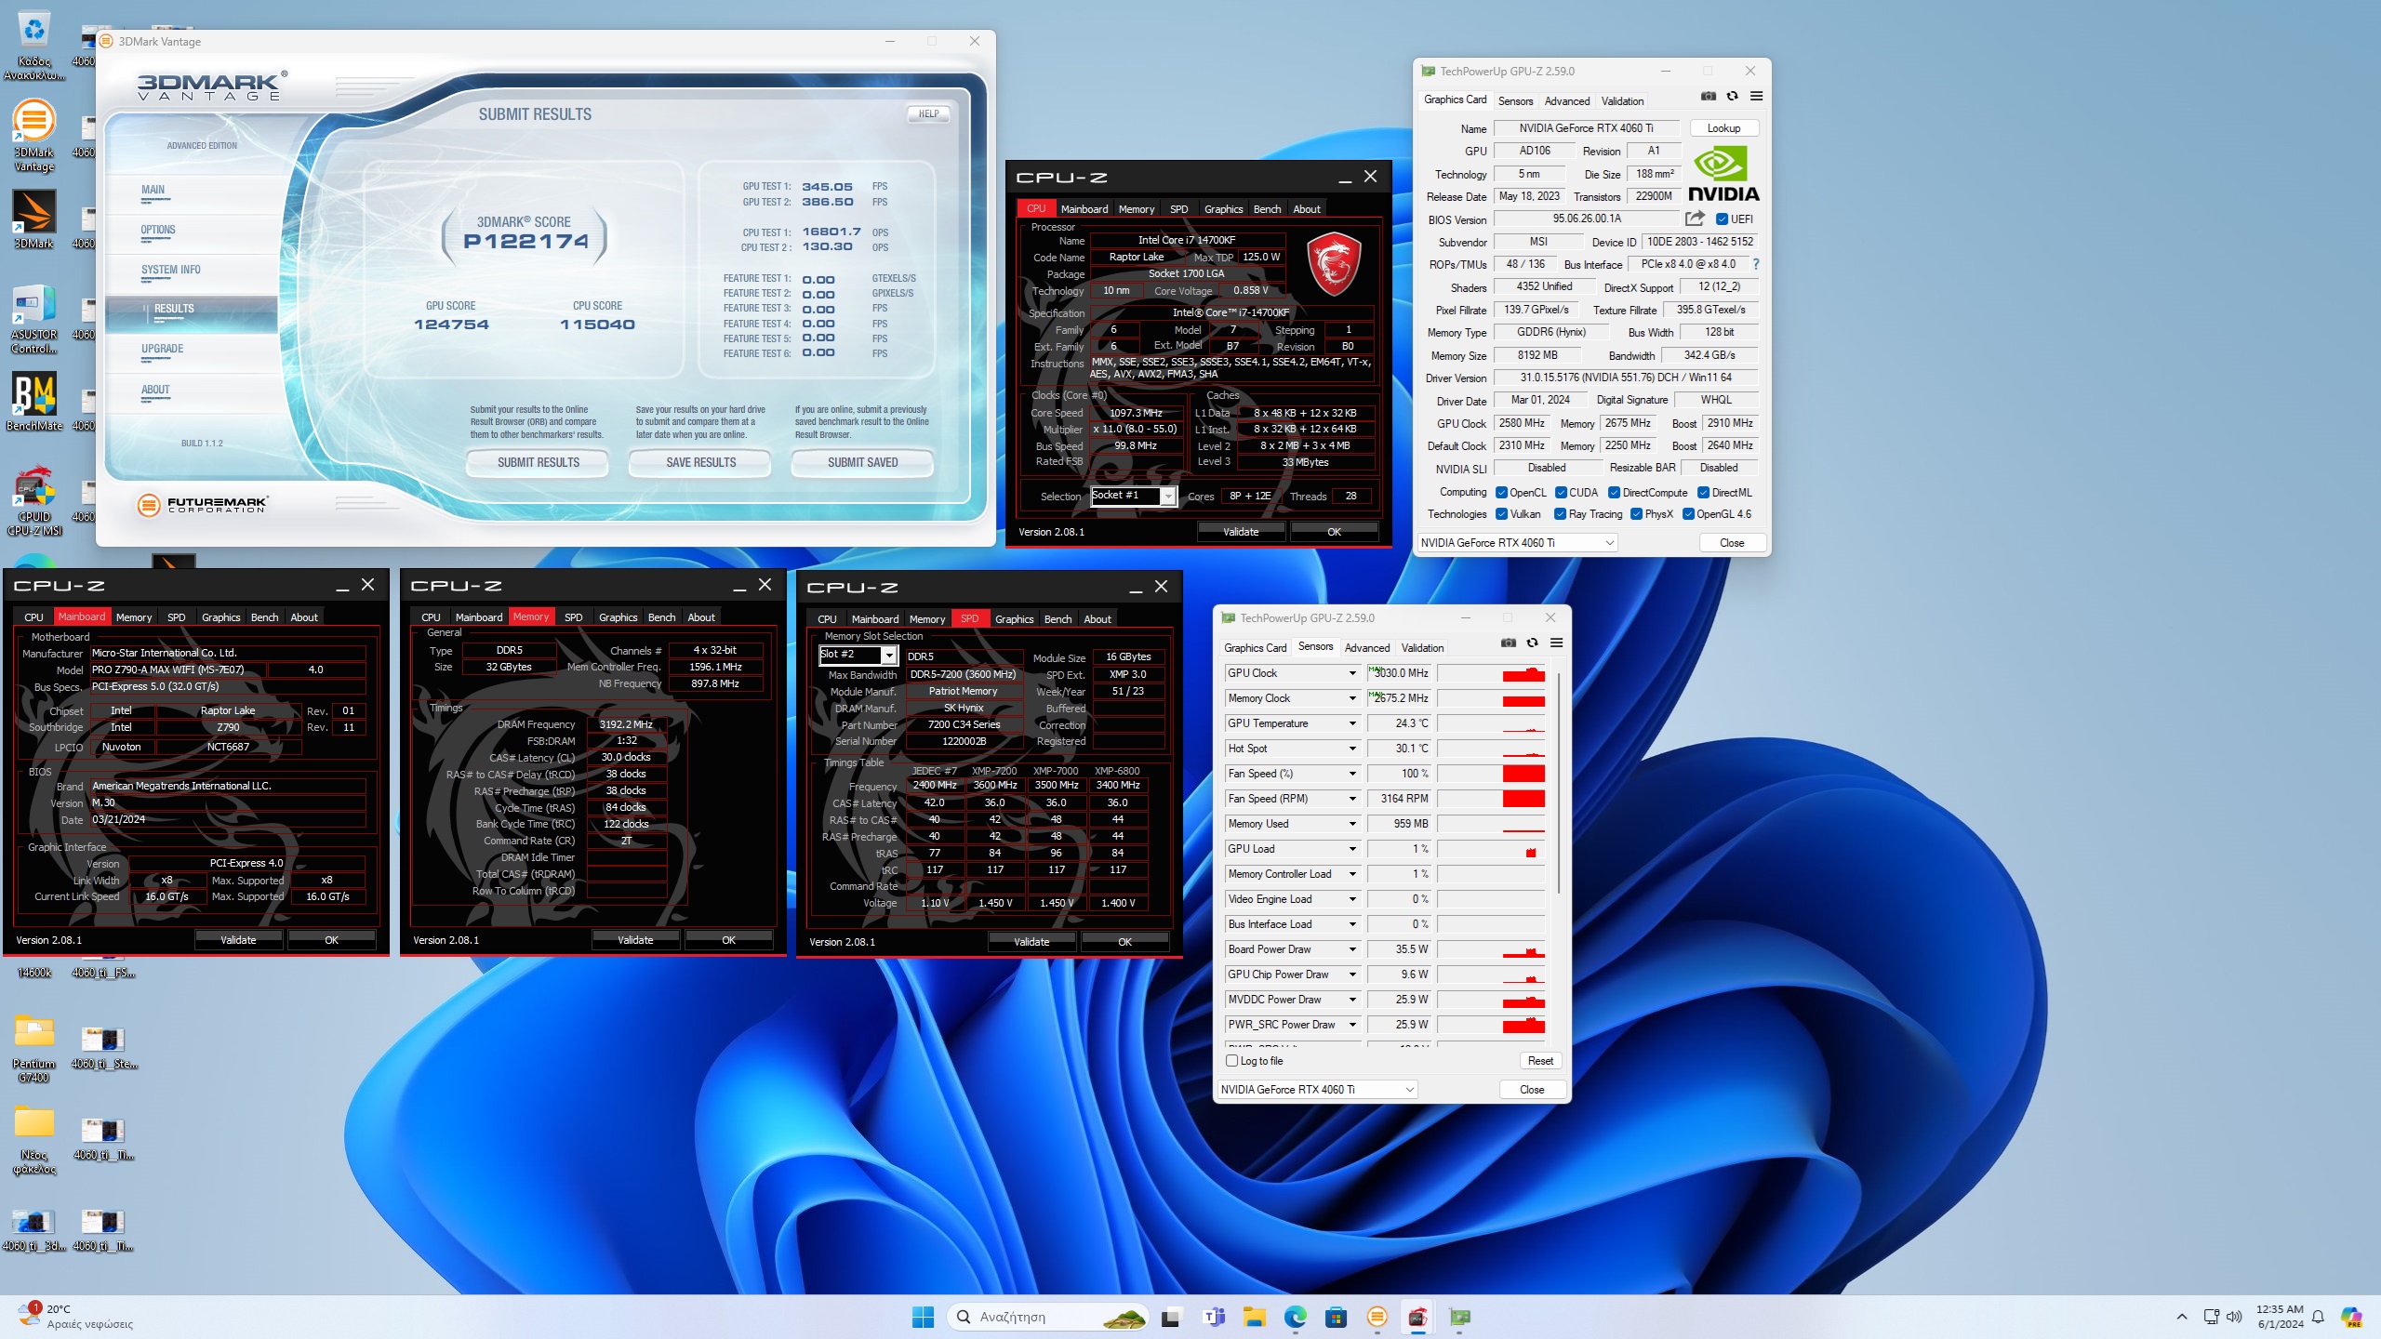
Task: Toggle the Vulkan checkbox
Action: (1501, 514)
